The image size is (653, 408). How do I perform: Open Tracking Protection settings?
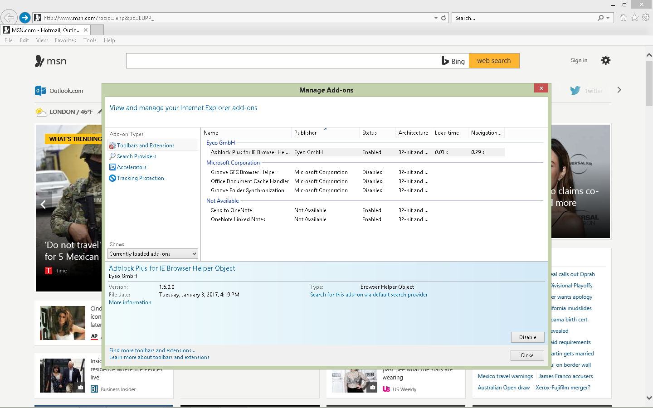tap(140, 178)
